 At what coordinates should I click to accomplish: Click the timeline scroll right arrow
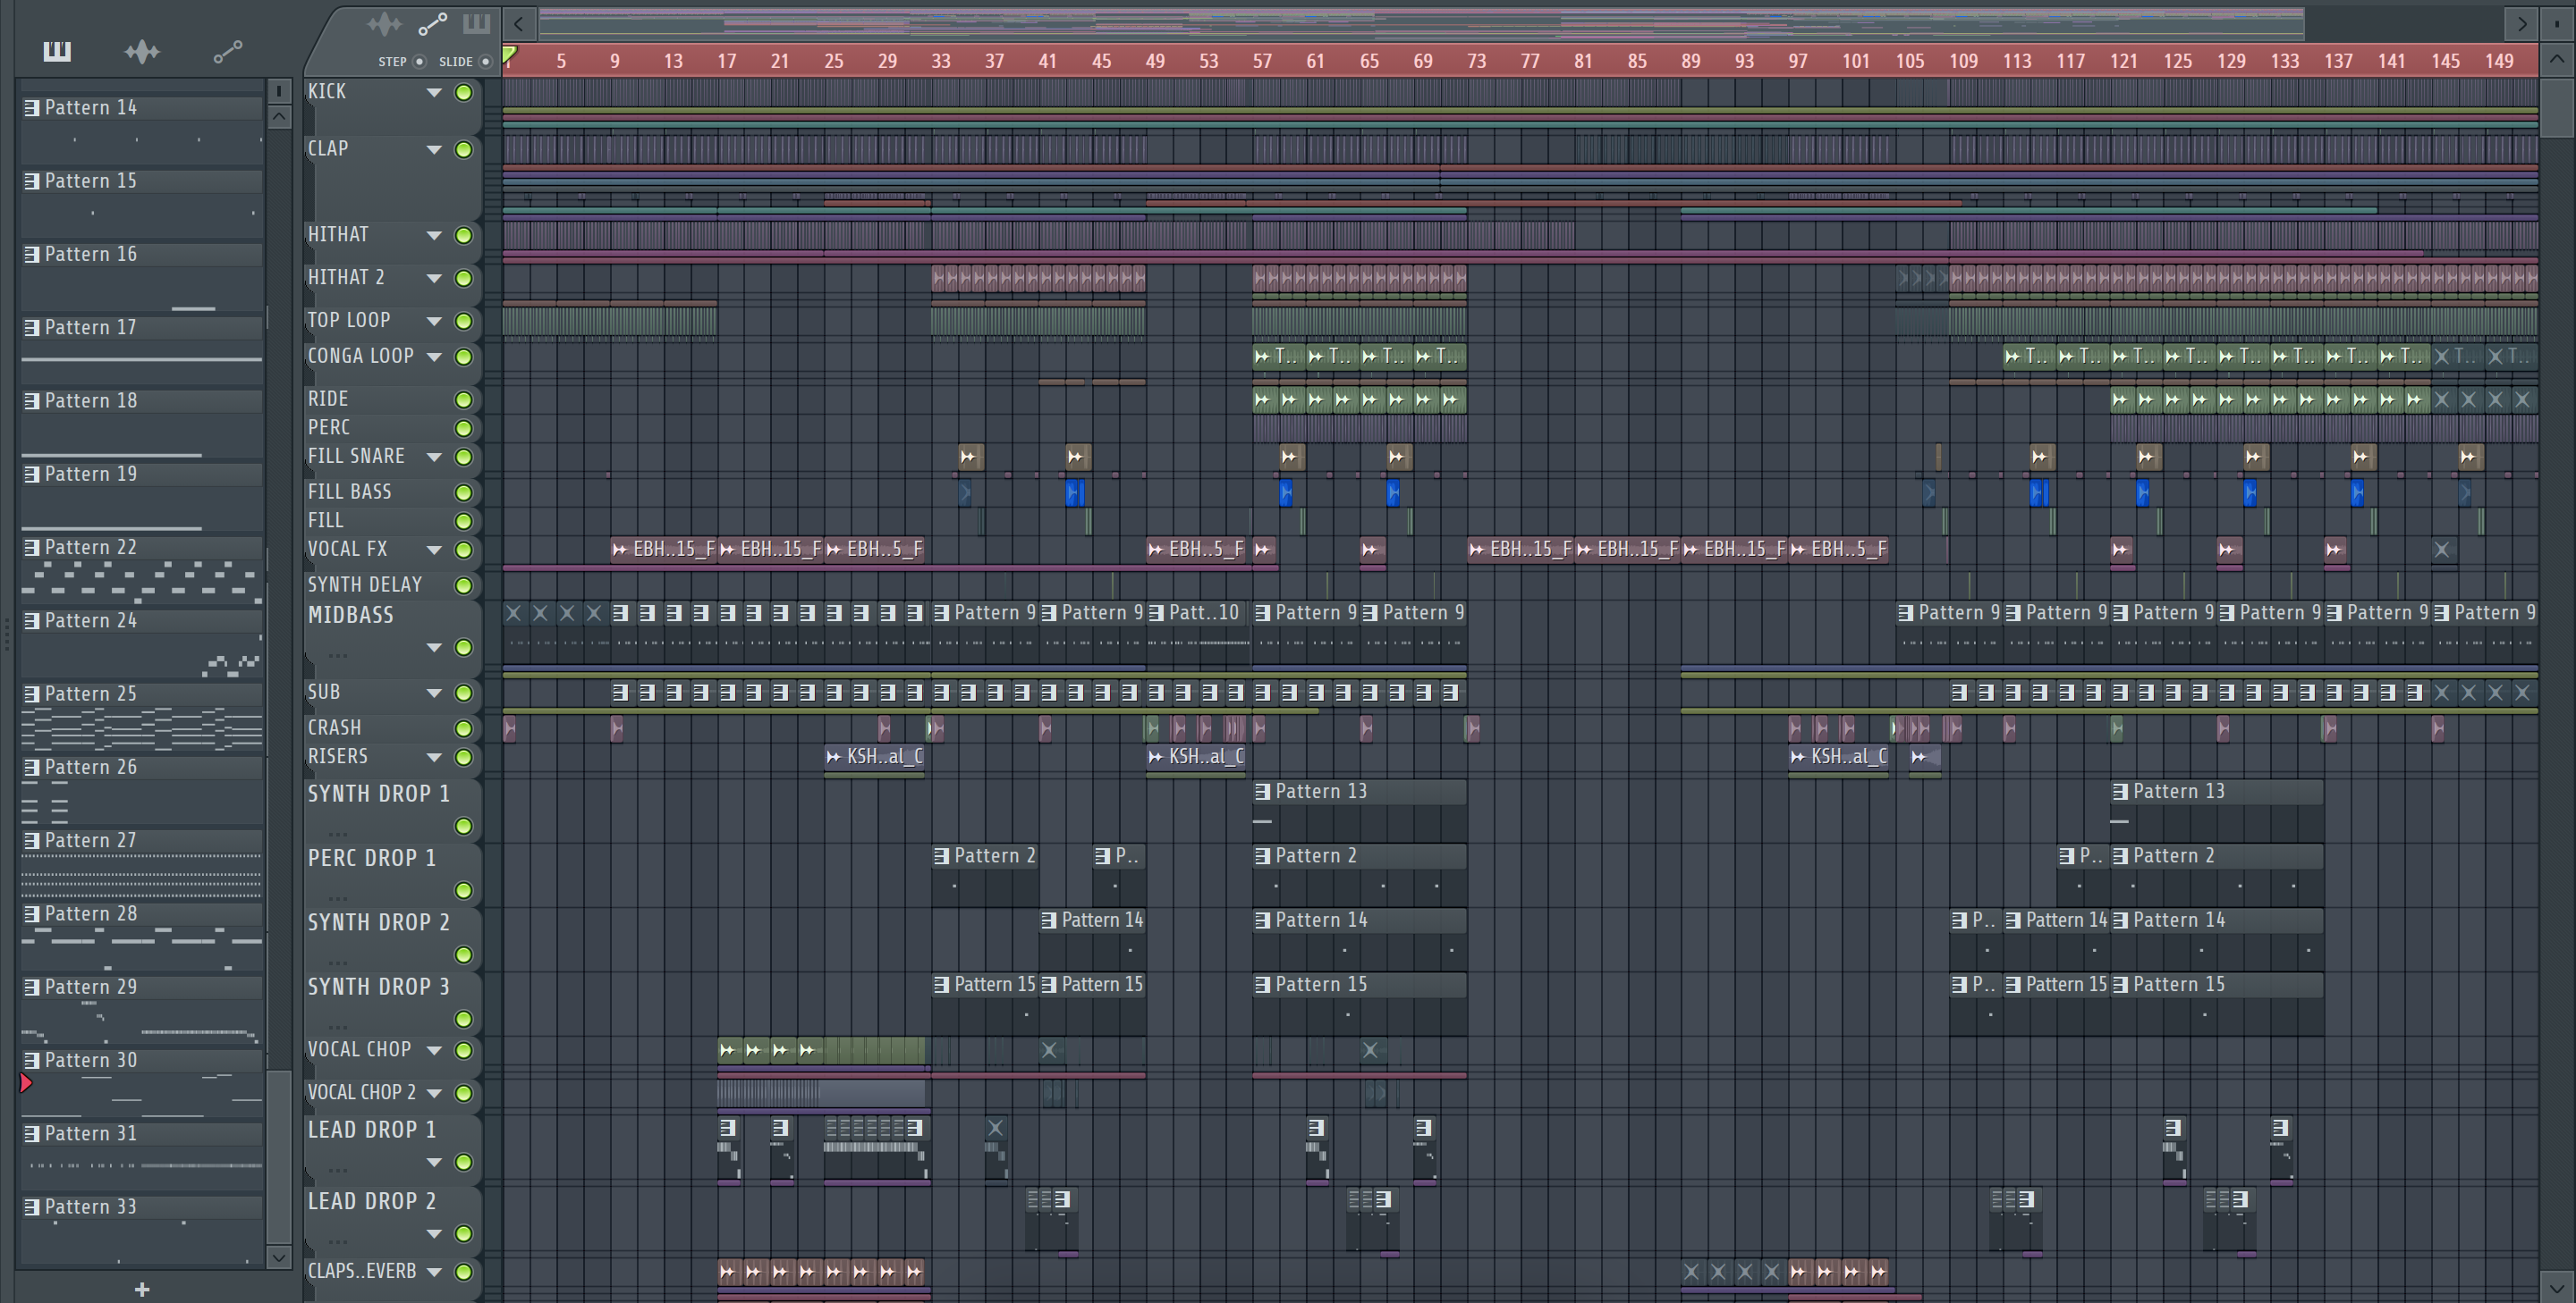(2521, 23)
